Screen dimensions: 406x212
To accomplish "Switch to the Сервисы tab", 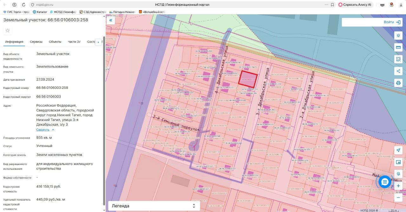I will click(x=36, y=42).
